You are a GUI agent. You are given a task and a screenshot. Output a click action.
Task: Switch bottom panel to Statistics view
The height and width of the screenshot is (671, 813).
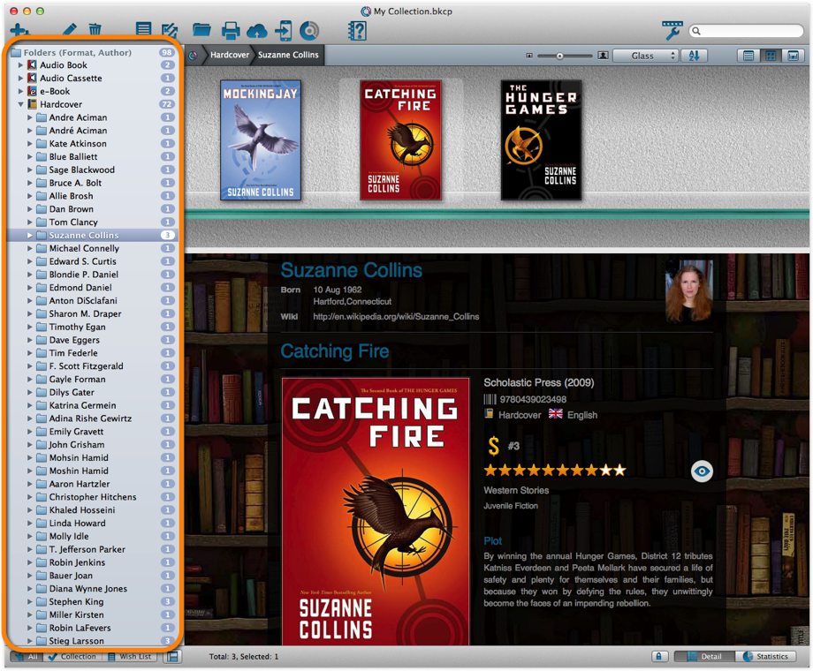click(x=765, y=657)
